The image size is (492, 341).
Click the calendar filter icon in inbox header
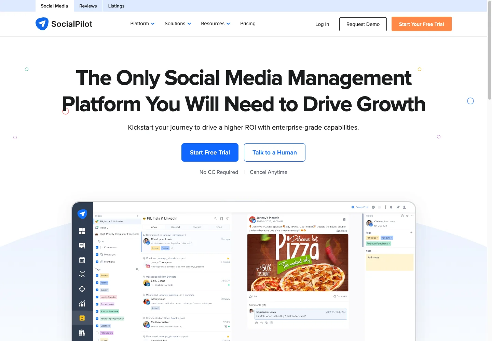coord(221,218)
